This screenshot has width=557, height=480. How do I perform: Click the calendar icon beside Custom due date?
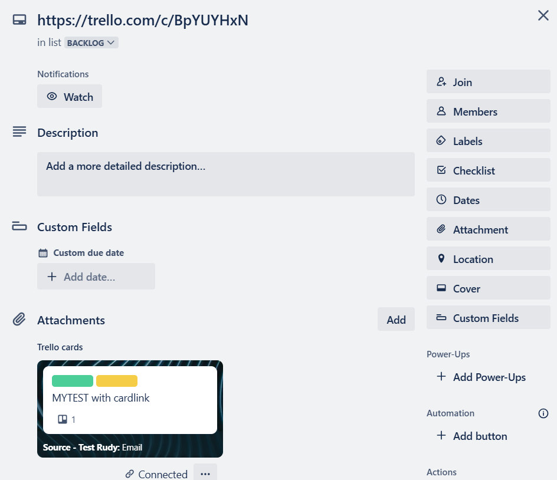click(x=43, y=253)
